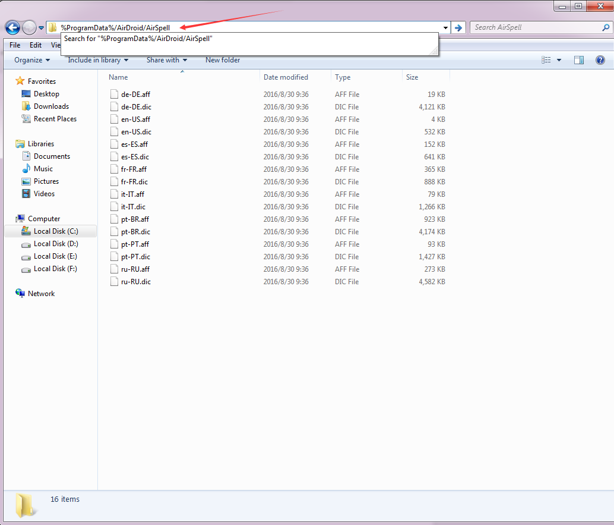Image resolution: width=614 pixels, height=525 pixels.
Task: Select Computer in the navigation pane
Action: pos(37,219)
